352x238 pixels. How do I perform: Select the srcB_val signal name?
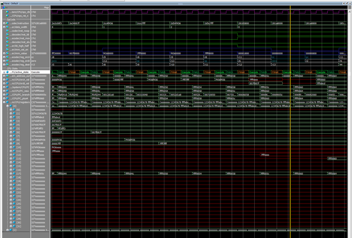coord(19,83)
